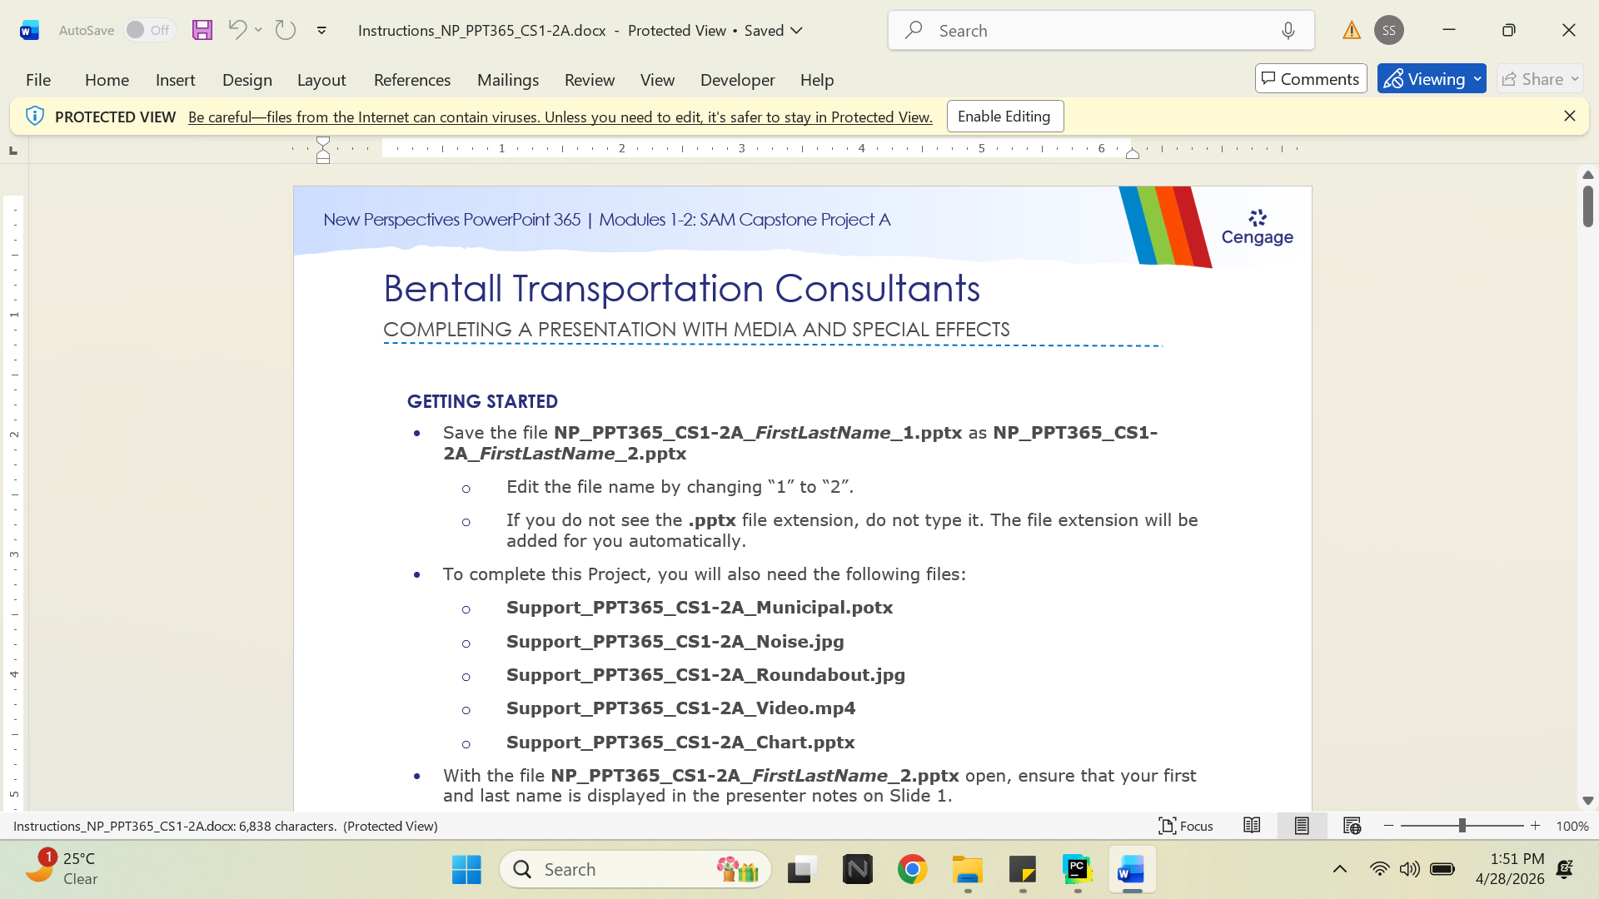Click the Wi-Fi network icon in tray
This screenshot has width=1599, height=899.
click(1379, 870)
